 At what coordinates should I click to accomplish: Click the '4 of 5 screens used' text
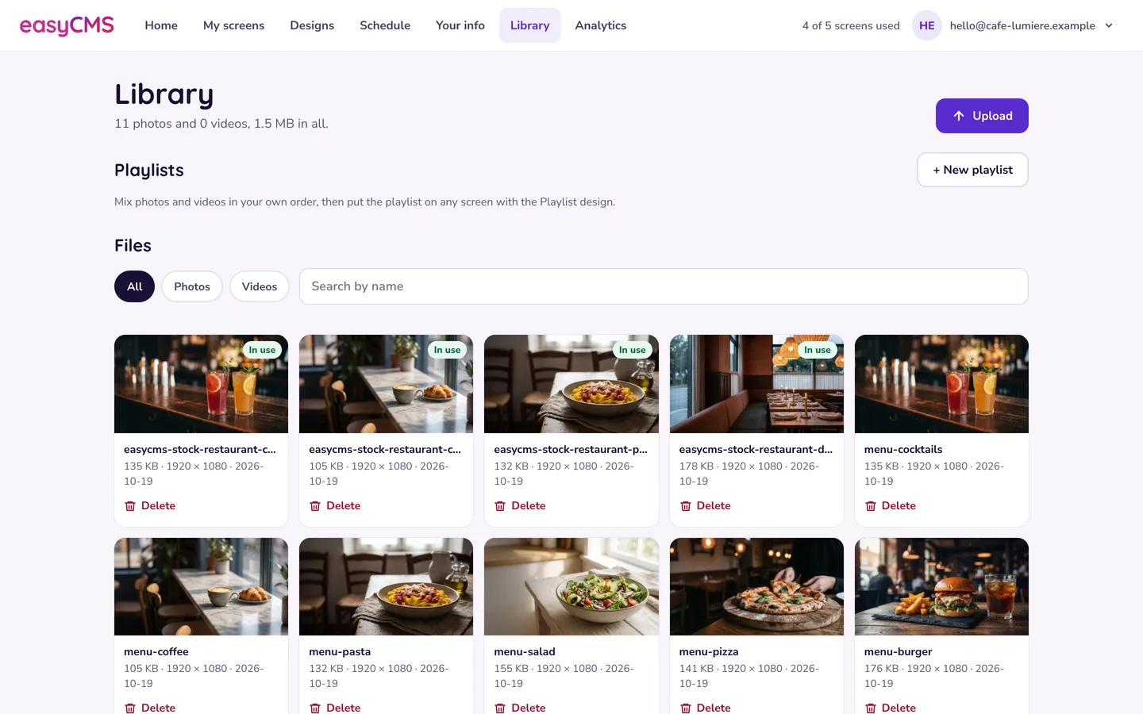point(851,25)
